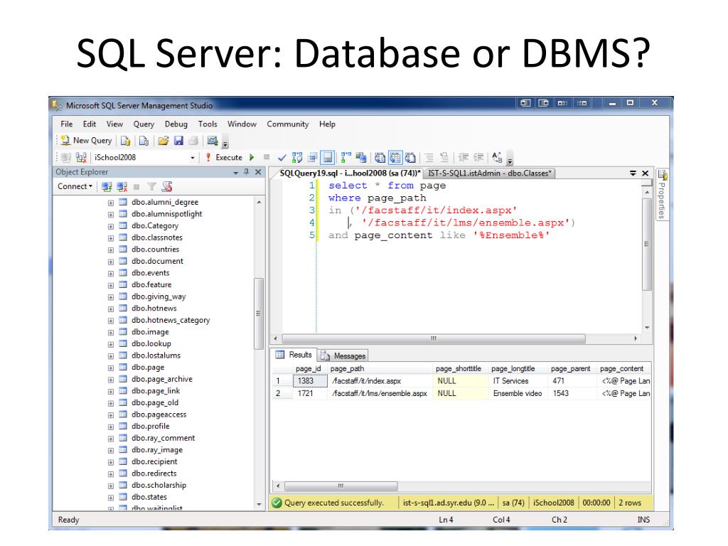Image resolution: width=728 pixels, height=546 pixels.
Task: Click the Save floppy disk icon
Action: pyautogui.click(x=178, y=141)
